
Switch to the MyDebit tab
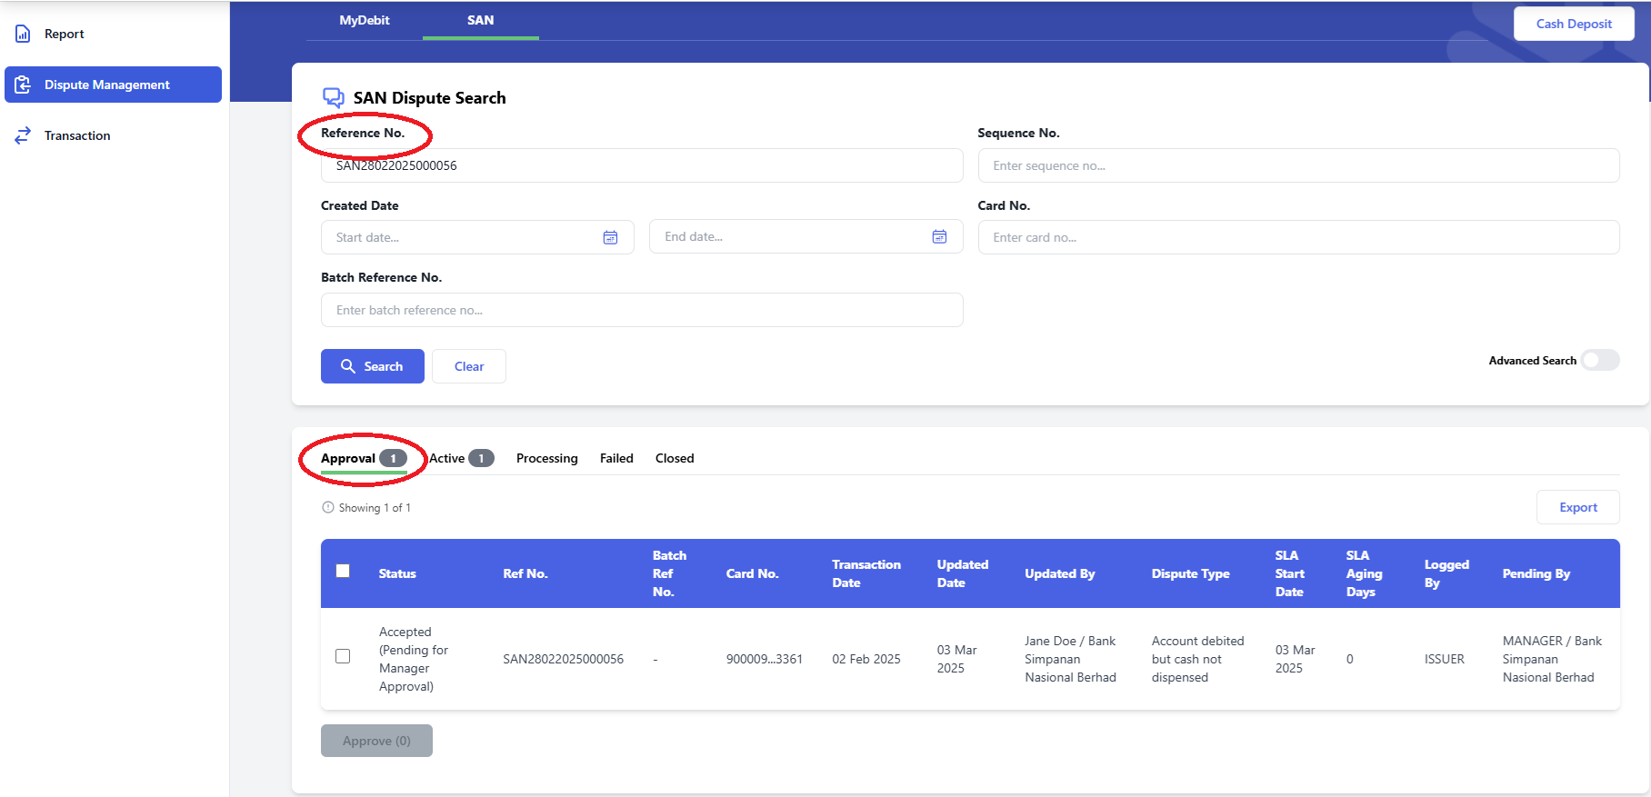click(365, 20)
